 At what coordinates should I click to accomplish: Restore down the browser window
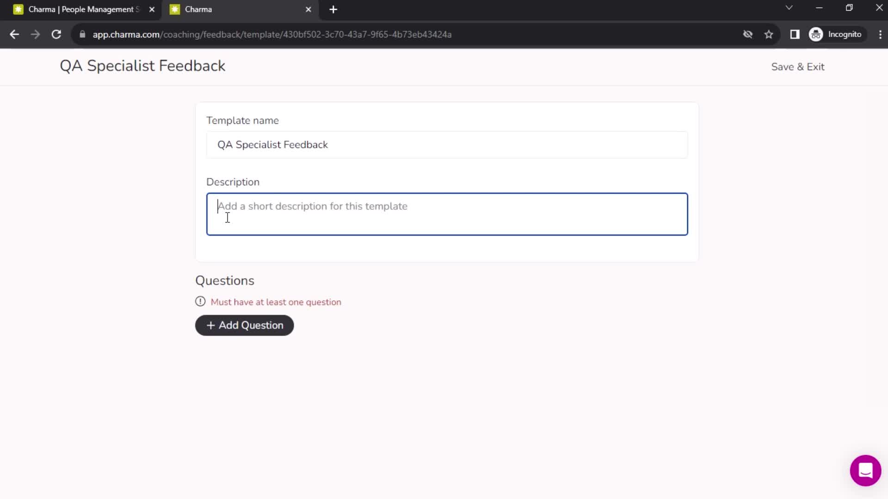pyautogui.click(x=849, y=8)
